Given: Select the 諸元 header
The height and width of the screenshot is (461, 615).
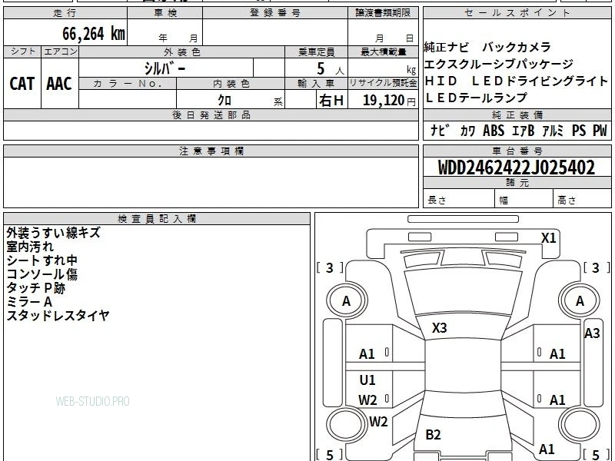Looking at the screenshot, I should pyautogui.click(x=517, y=183).
